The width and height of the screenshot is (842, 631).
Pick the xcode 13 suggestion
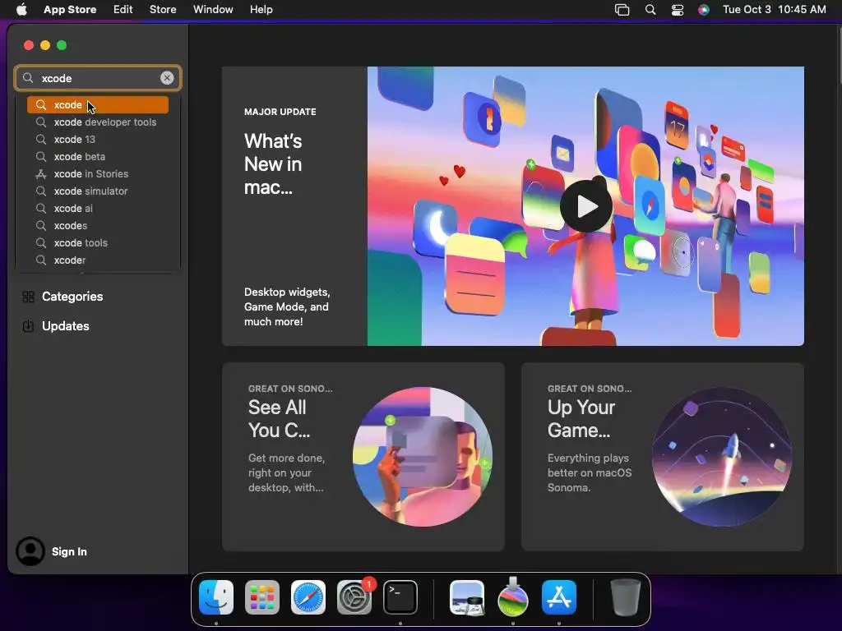click(x=98, y=139)
